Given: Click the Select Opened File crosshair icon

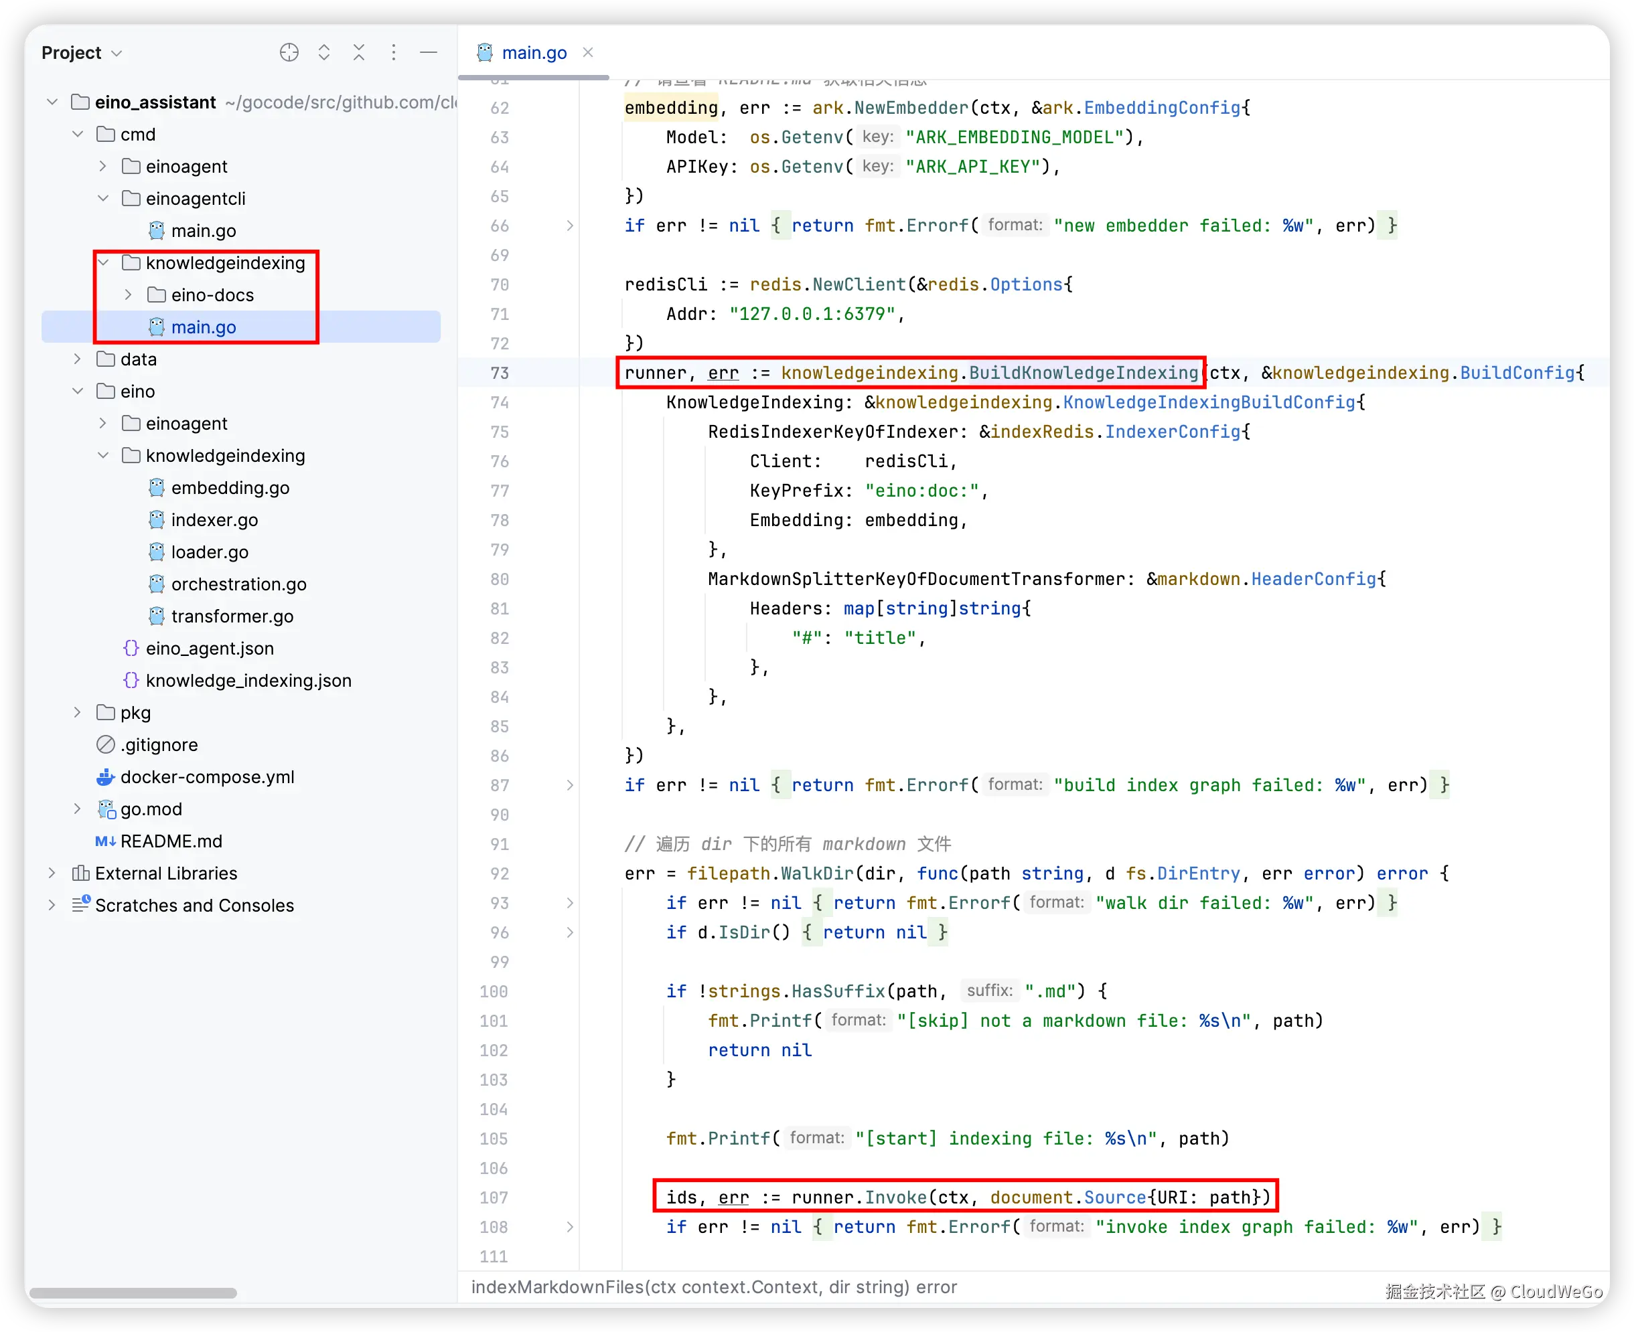Looking at the screenshot, I should (289, 52).
